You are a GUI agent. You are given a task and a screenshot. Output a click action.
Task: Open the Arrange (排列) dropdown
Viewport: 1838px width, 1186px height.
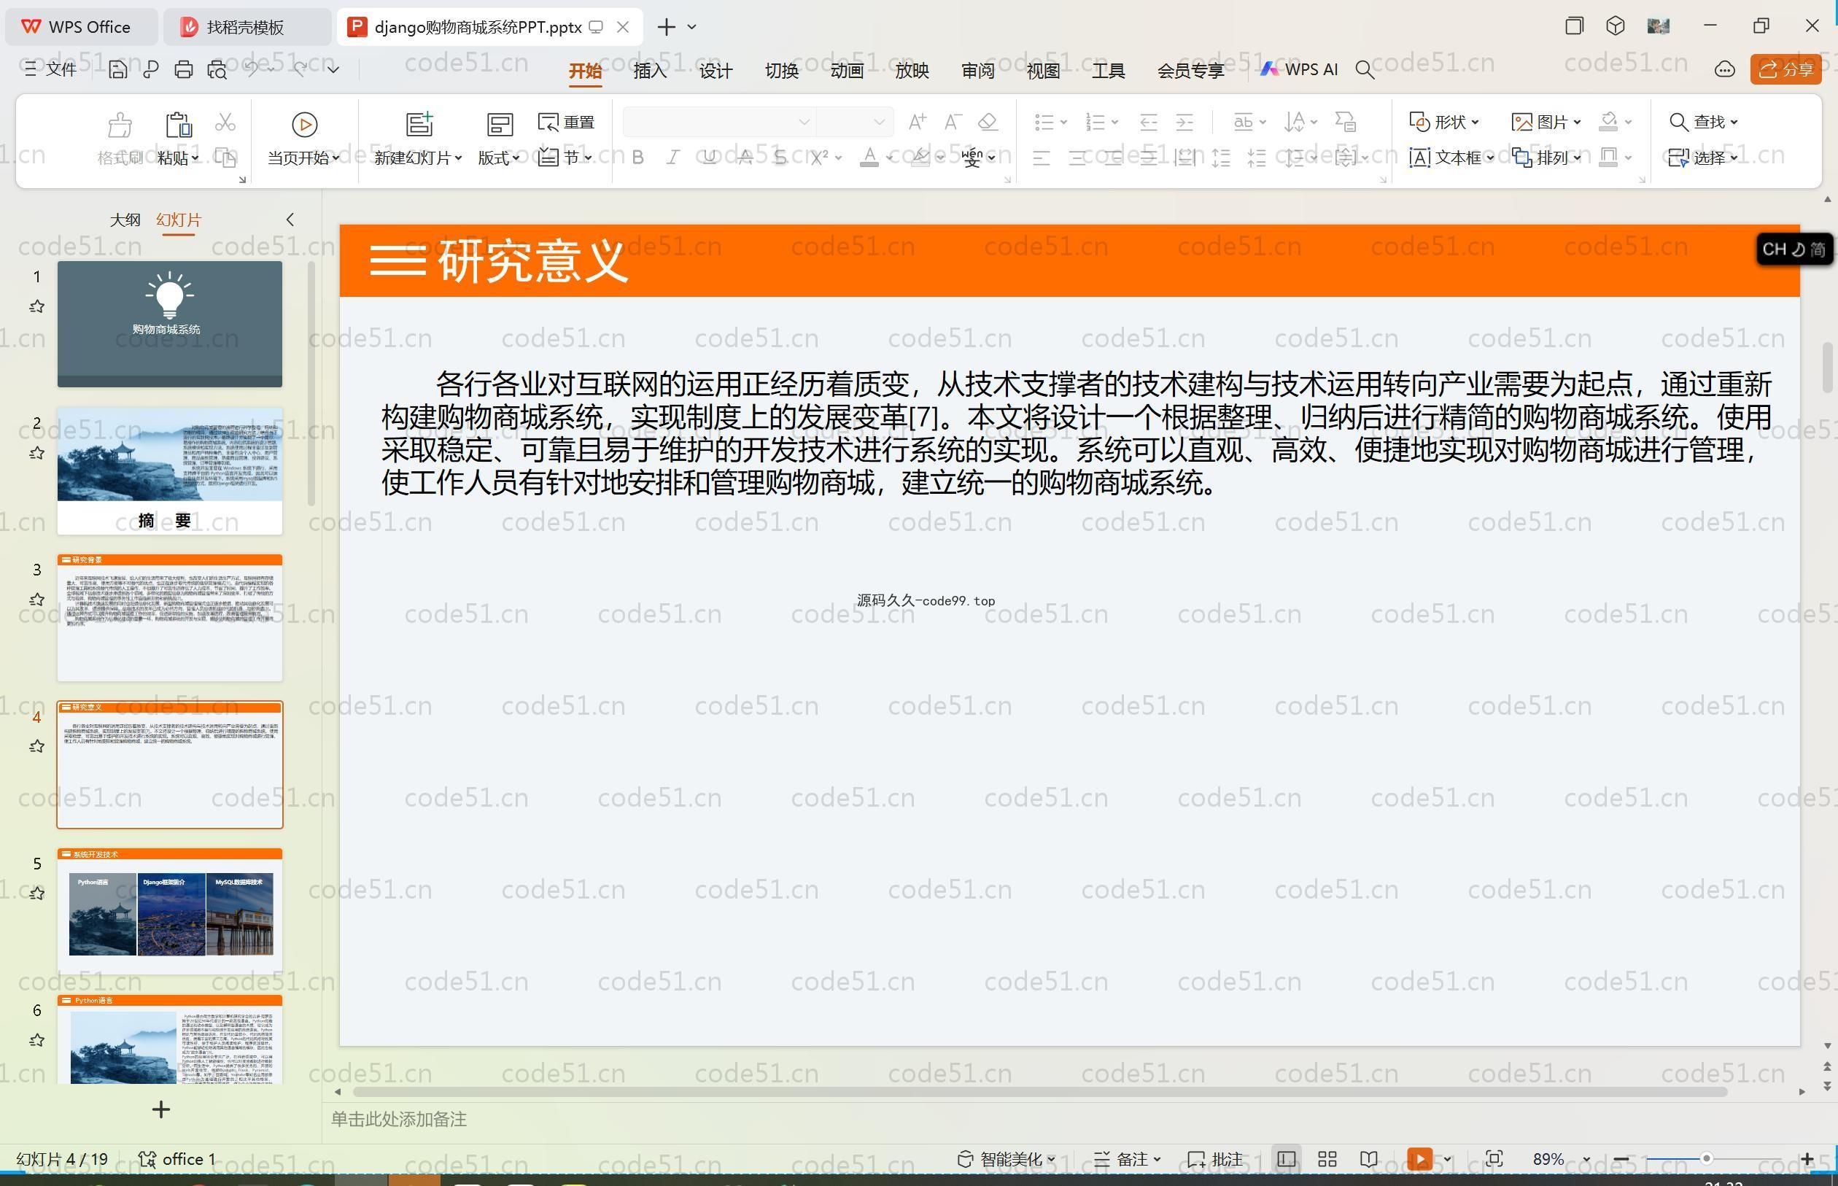[x=1546, y=158]
